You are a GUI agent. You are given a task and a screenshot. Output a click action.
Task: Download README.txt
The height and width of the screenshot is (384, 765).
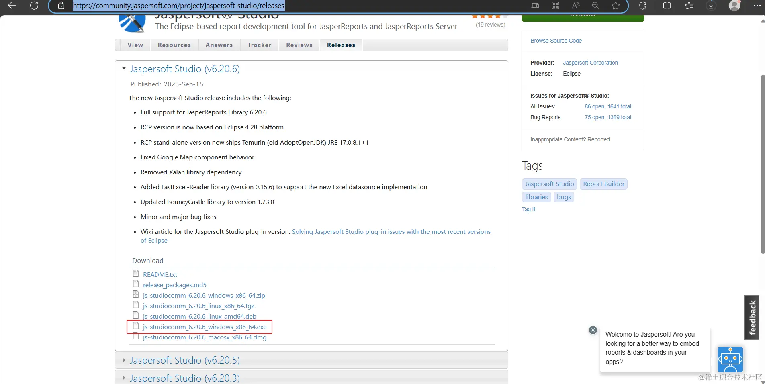point(160,274)
